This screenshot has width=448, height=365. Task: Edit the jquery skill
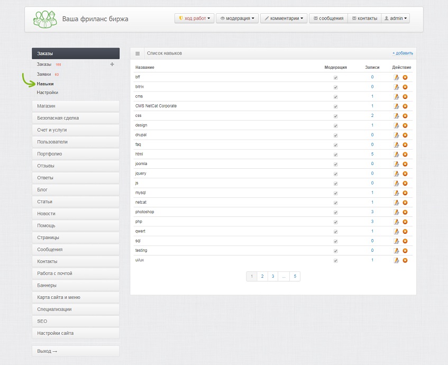click(396, 174)
